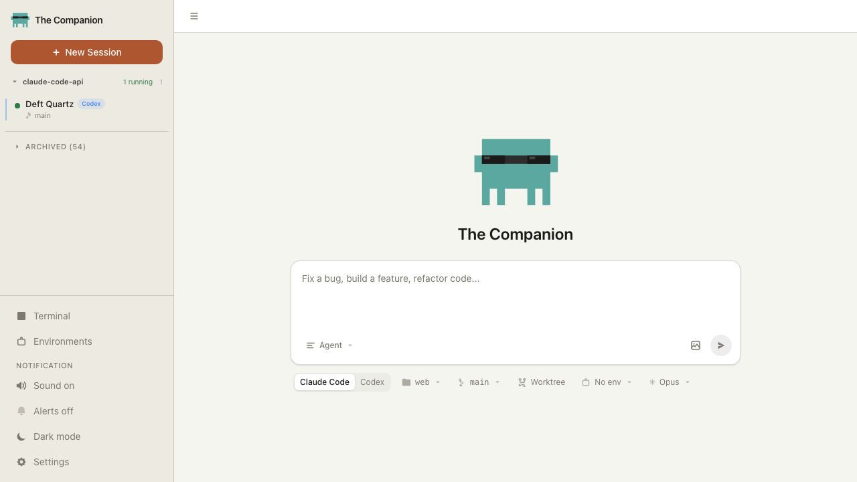The height and width of the screenshot is (482, 857).
Task: Toggle Alerts off notification setting
Action: [53, 411]
